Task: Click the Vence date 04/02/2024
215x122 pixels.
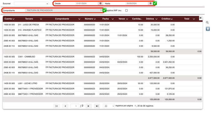Action: 122,62
